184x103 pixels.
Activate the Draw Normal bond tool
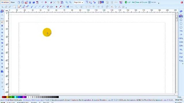pos(20,7)
